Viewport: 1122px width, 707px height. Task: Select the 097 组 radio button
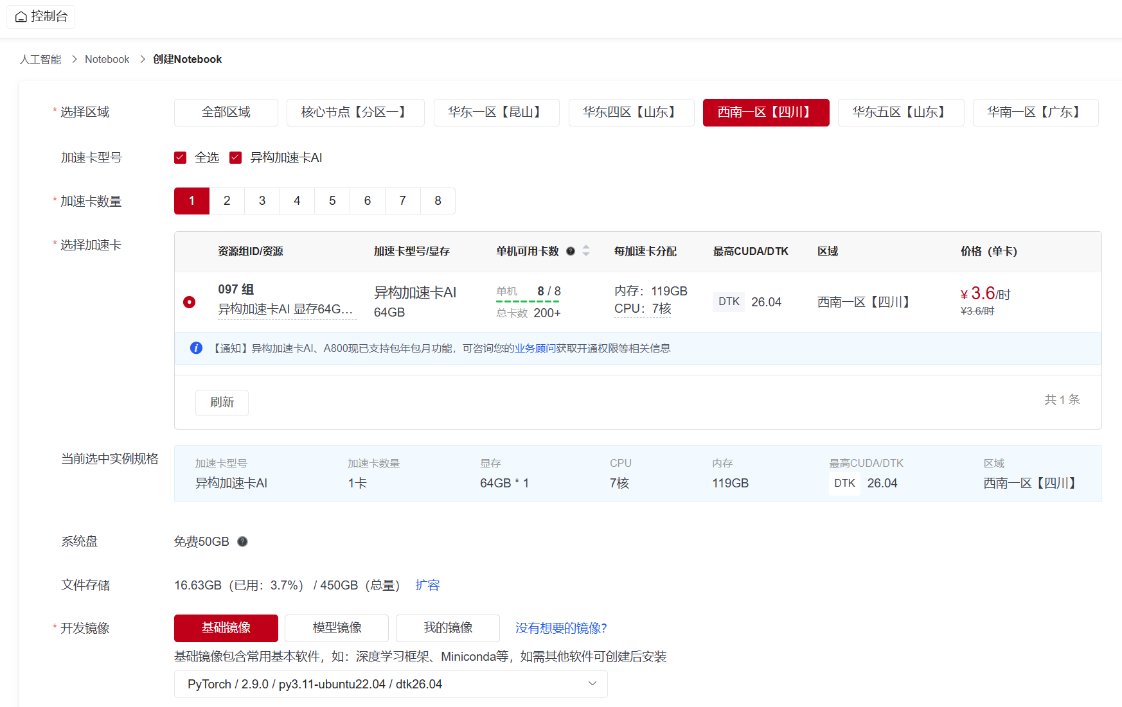coord(189,302)
